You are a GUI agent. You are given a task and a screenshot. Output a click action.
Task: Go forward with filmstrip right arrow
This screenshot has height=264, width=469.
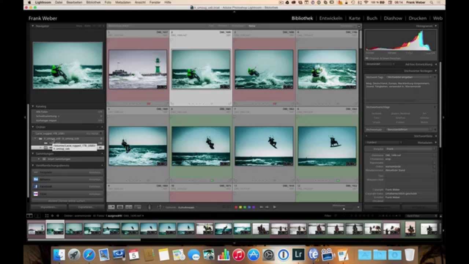tap(57, 216)
